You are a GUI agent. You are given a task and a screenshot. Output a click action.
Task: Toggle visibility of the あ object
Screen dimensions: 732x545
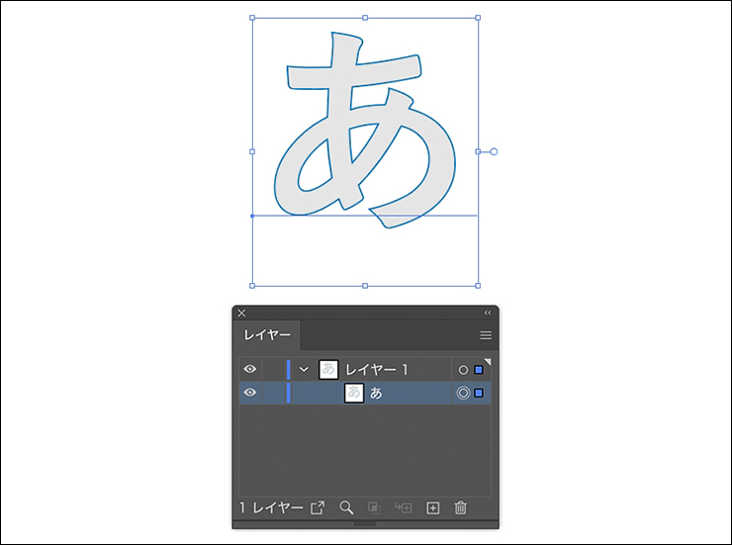click(x=250, y=393)
